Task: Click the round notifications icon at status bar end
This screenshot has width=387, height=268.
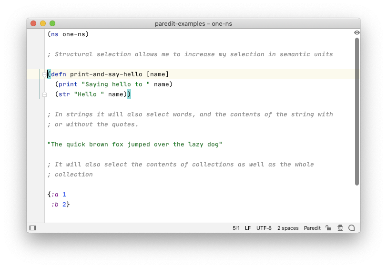Action: click(x=351, y=228)
